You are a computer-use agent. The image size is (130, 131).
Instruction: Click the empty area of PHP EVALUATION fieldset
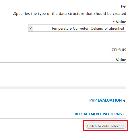coord(43,100)
